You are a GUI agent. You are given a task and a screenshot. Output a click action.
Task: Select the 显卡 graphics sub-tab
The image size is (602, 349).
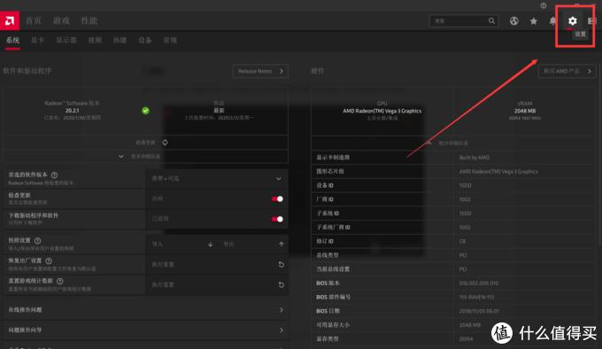click(x=37, y=40)
